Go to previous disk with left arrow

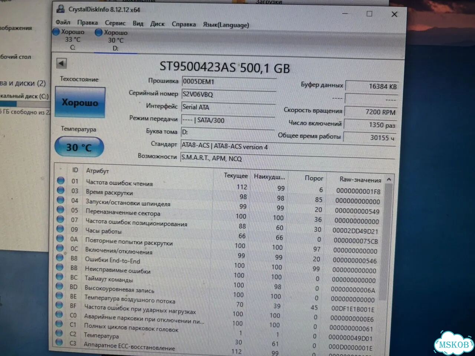click(x=62, y=63)
